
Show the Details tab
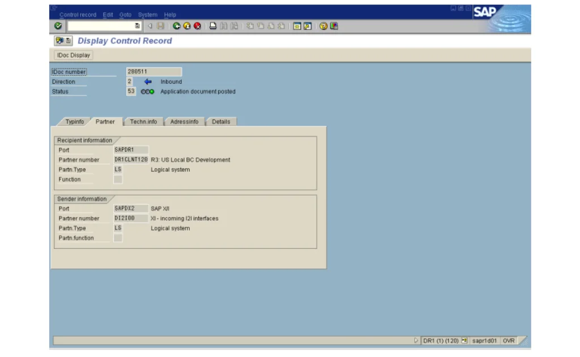pyautogui.click(x=221, y=122)
